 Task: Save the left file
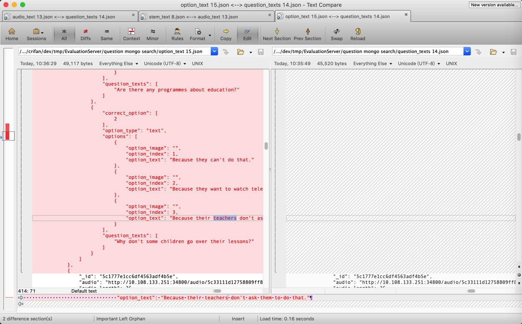261,52
